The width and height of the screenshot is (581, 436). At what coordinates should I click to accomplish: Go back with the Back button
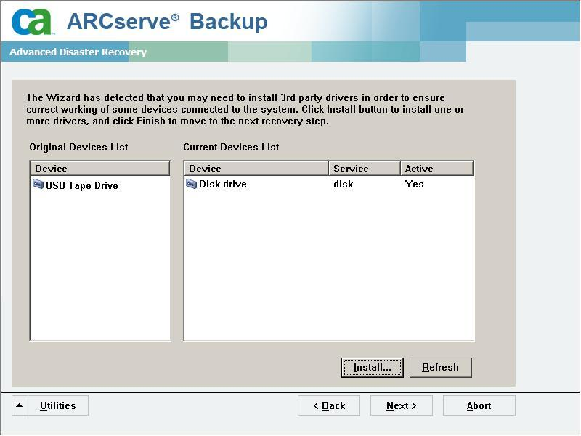[x=329, y=405]
